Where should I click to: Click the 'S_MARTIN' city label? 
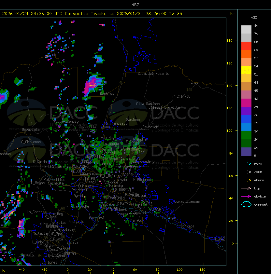[123, 190]
